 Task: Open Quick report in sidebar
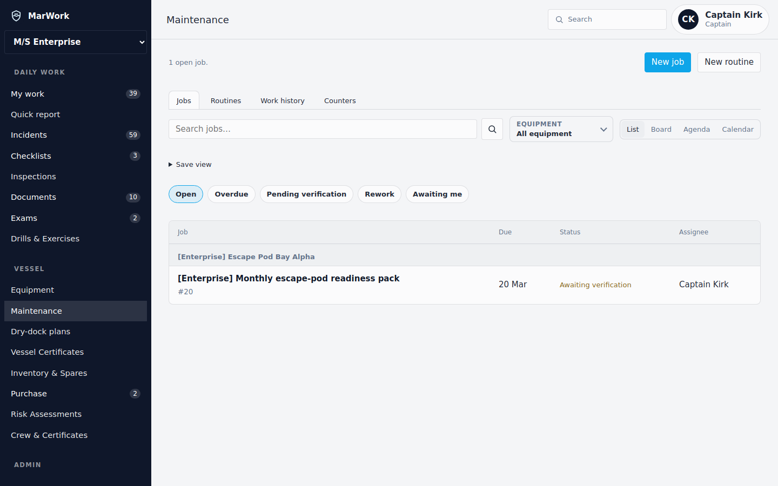point(76,114)
